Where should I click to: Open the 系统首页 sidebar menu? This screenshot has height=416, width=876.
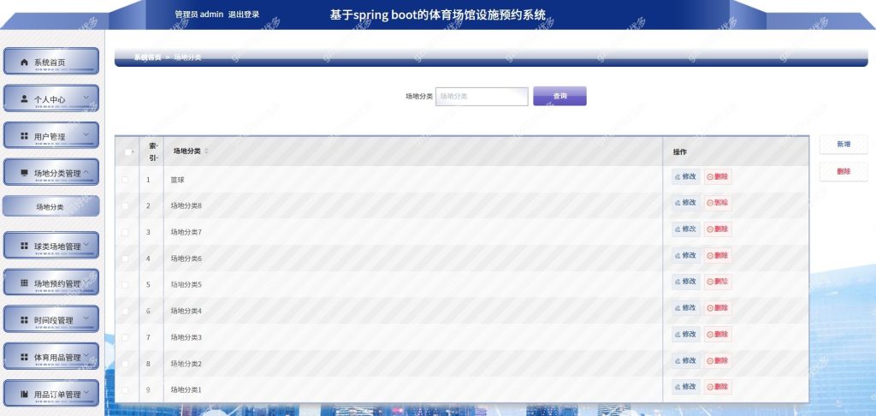[x=51, y=62]
